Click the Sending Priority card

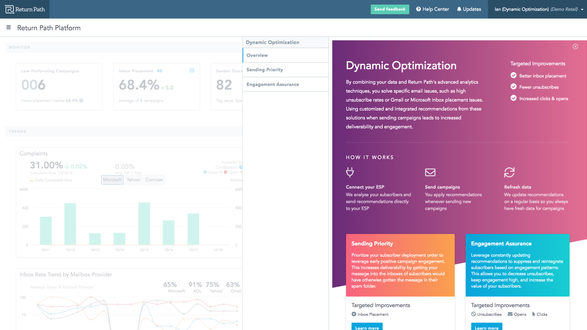pos(400,265)
